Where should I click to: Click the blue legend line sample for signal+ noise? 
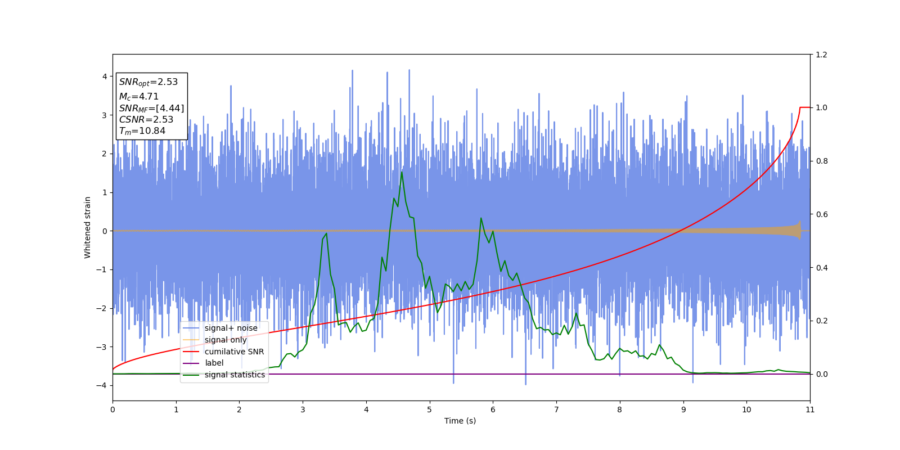click(191, 328)
